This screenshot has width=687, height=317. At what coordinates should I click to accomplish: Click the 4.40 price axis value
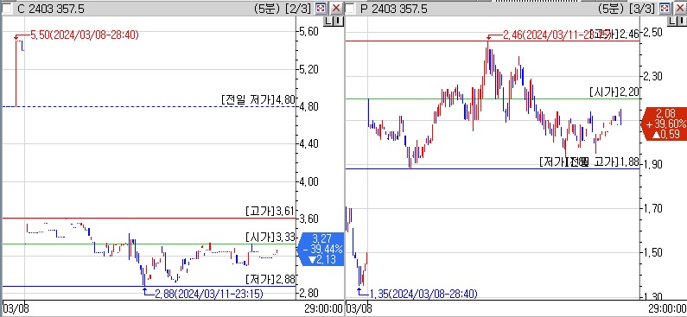pos(309,144)
